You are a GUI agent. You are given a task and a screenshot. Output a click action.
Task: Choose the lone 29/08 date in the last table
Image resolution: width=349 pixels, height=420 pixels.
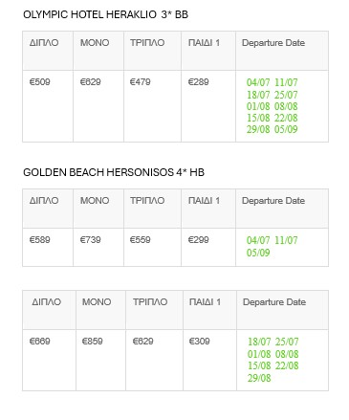[x=259, y=378]
